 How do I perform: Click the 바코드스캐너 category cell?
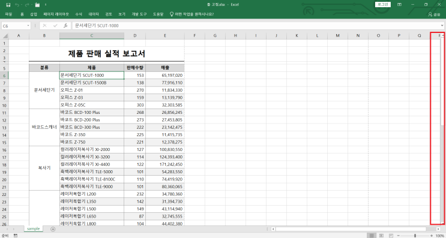pyautogui.click(x=44, y=127)
